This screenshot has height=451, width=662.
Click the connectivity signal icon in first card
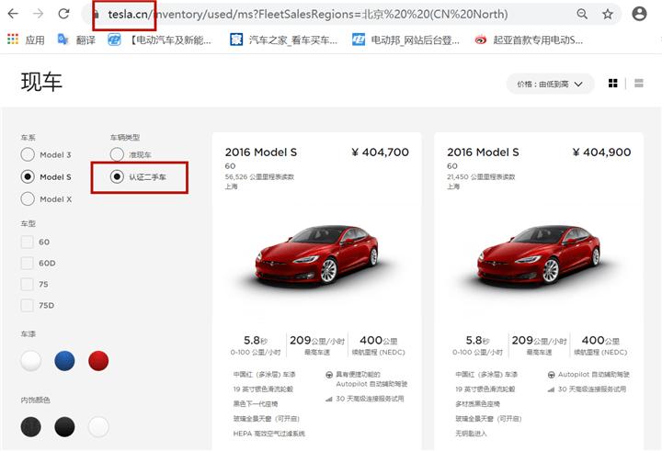[329, 399]
